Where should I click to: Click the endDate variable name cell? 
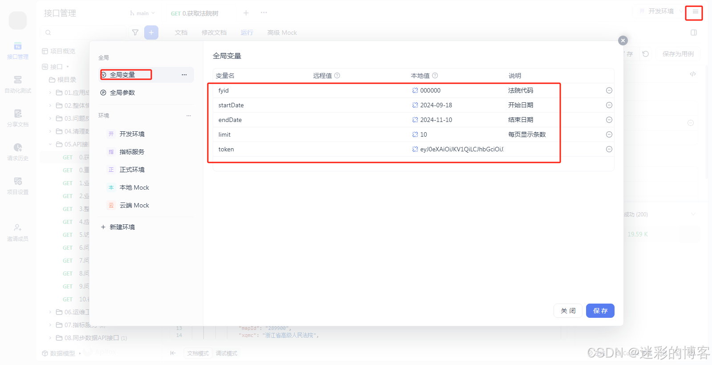pos(263,120)
